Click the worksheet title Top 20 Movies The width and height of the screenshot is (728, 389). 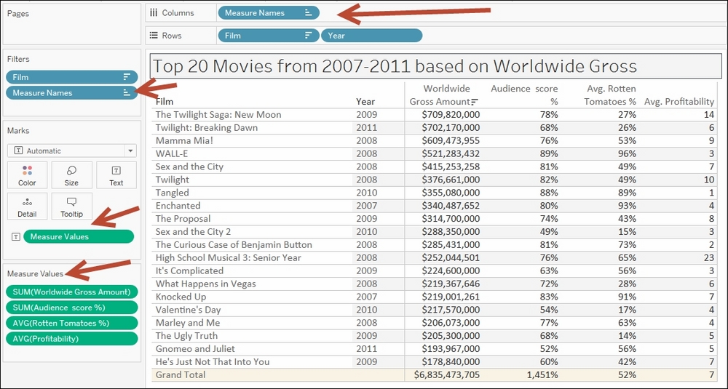(x=395, y=66)
